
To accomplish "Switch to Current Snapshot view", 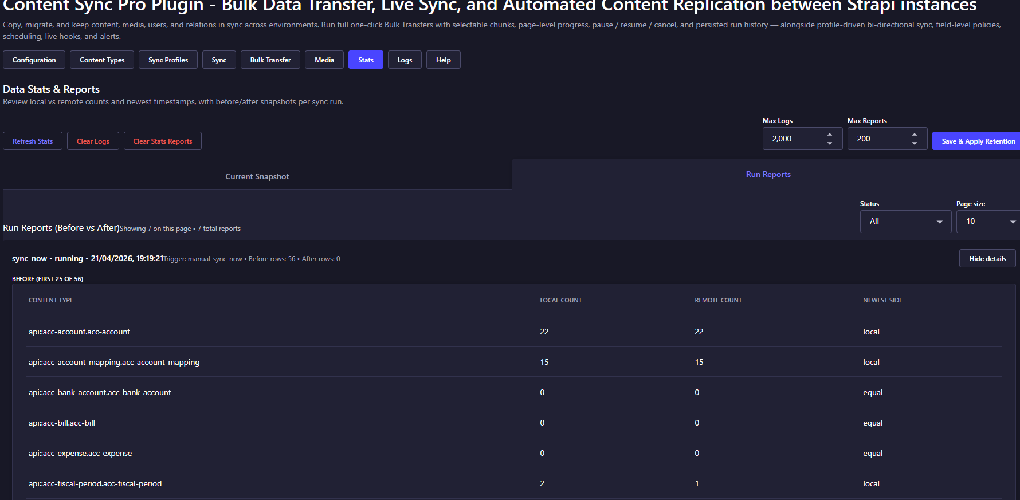I will pos(257,176).
